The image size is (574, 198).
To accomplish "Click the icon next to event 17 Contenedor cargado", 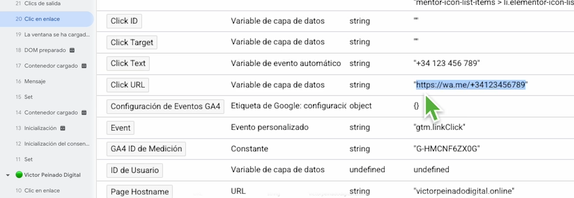I will coord(84,66).
